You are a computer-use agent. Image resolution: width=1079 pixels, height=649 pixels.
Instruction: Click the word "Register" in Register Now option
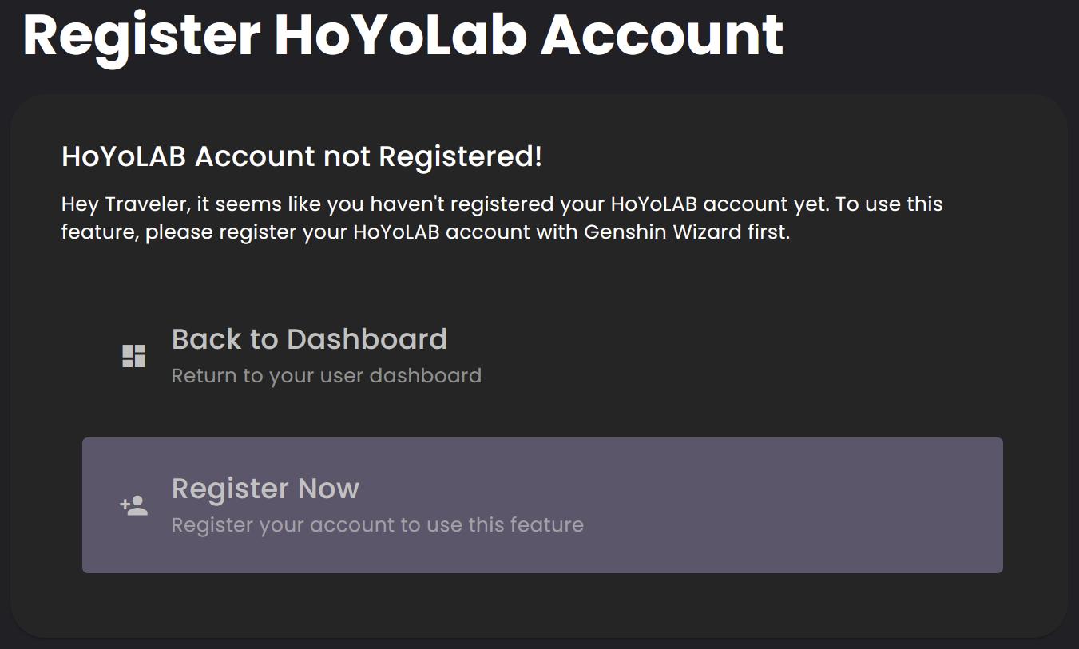click(x=231, y=489)
